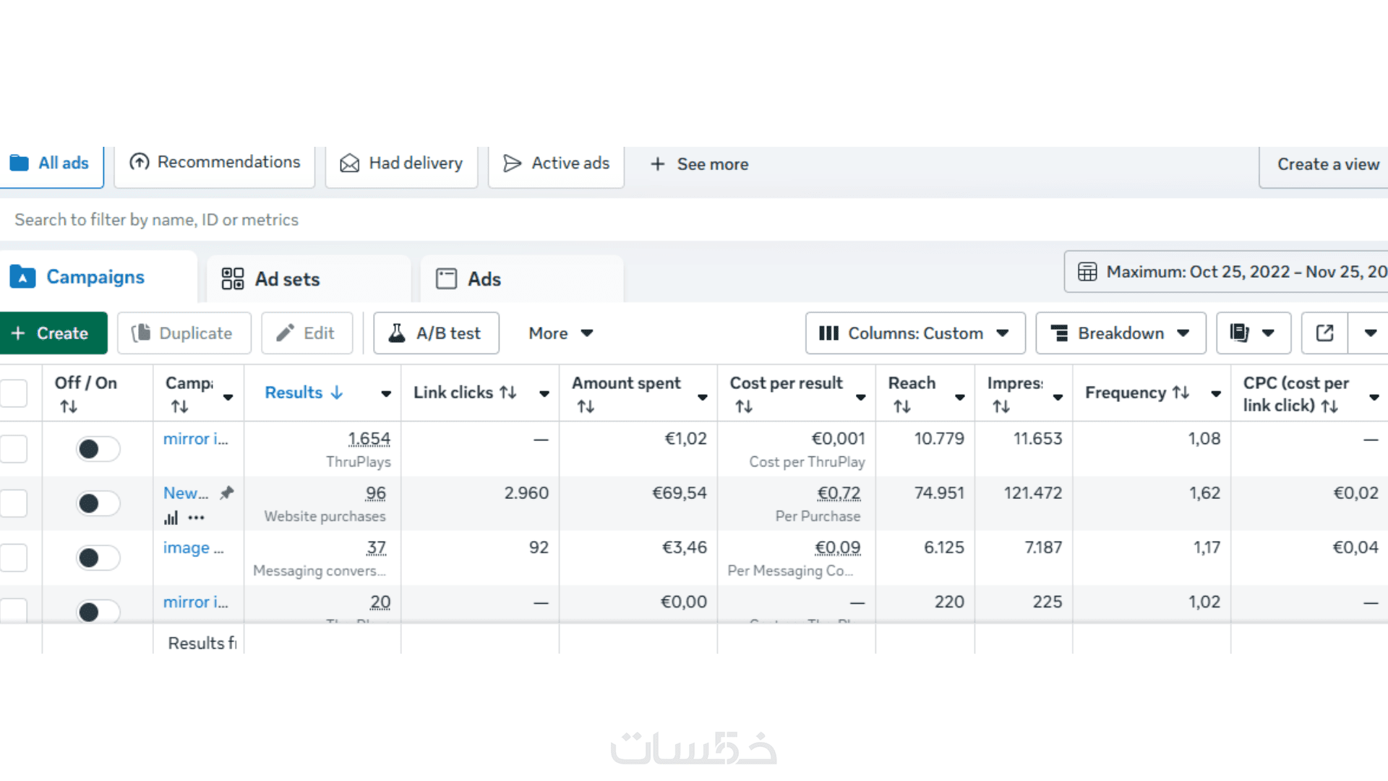Toggle the first mirror campaign switch
Image resolution: width=1388 pixels, height=781 pixels.
(98, 449)
